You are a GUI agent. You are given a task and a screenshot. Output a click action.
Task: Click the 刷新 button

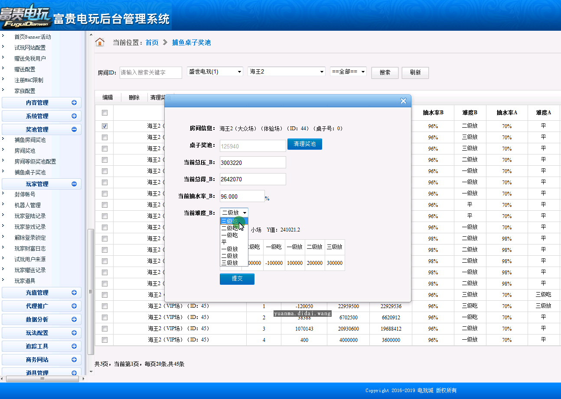click(x=415, y=73)
